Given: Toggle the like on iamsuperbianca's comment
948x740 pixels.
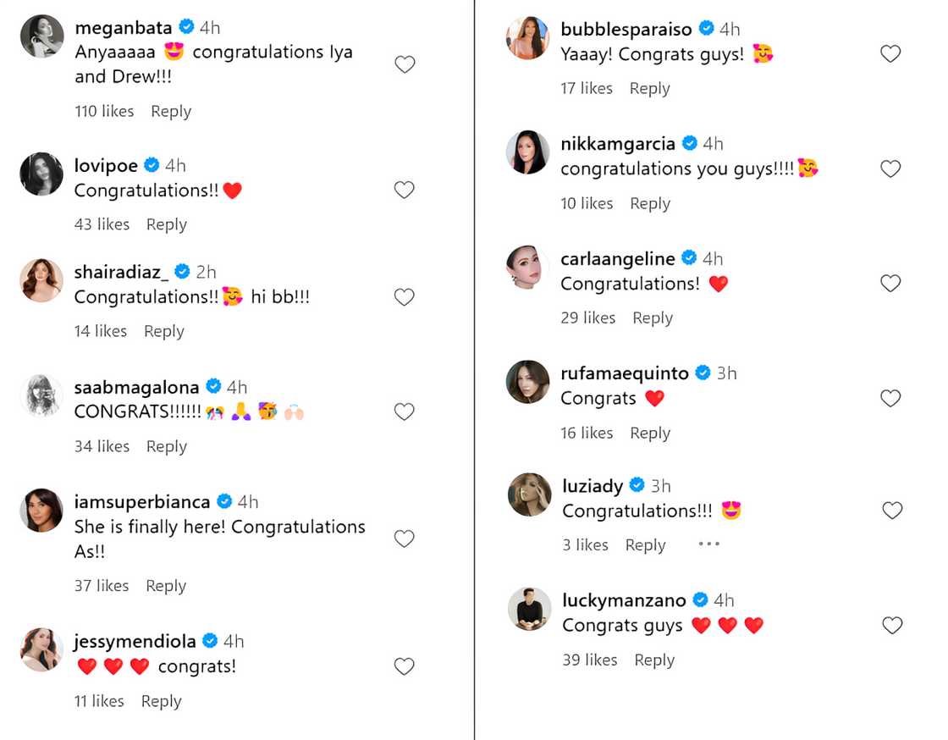Looking at the screenshot, I should tap(404, 538).
